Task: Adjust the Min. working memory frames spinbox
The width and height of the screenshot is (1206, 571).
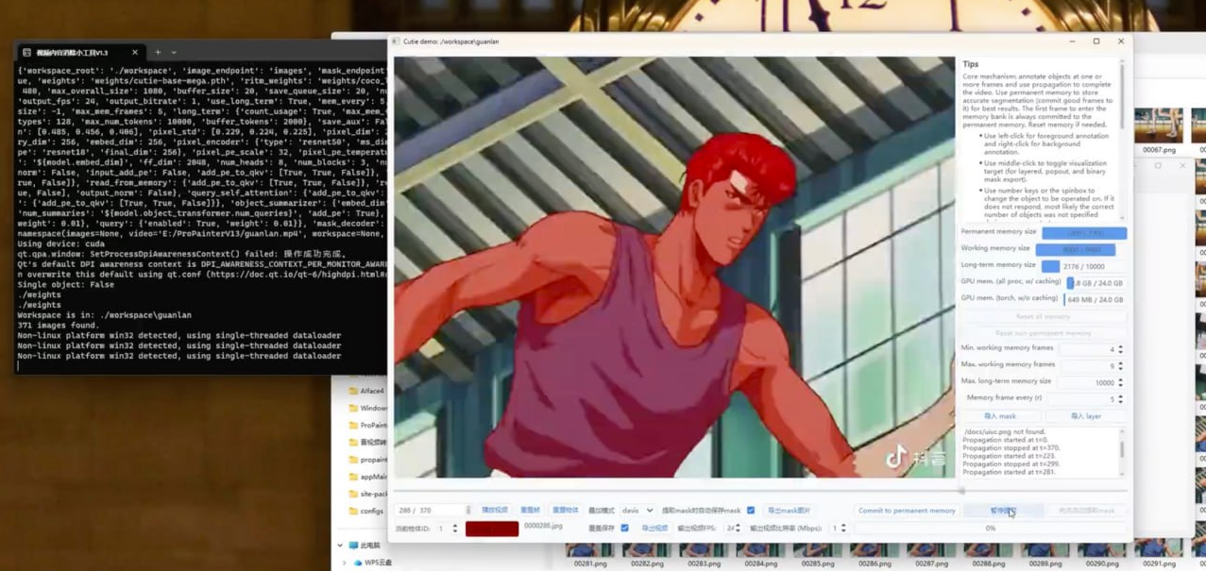Action: (1091, 349)
